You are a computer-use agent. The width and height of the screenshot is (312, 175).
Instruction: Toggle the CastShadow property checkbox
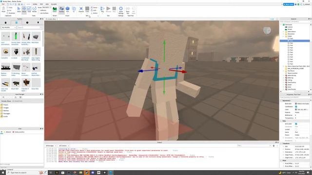(296, 106)
